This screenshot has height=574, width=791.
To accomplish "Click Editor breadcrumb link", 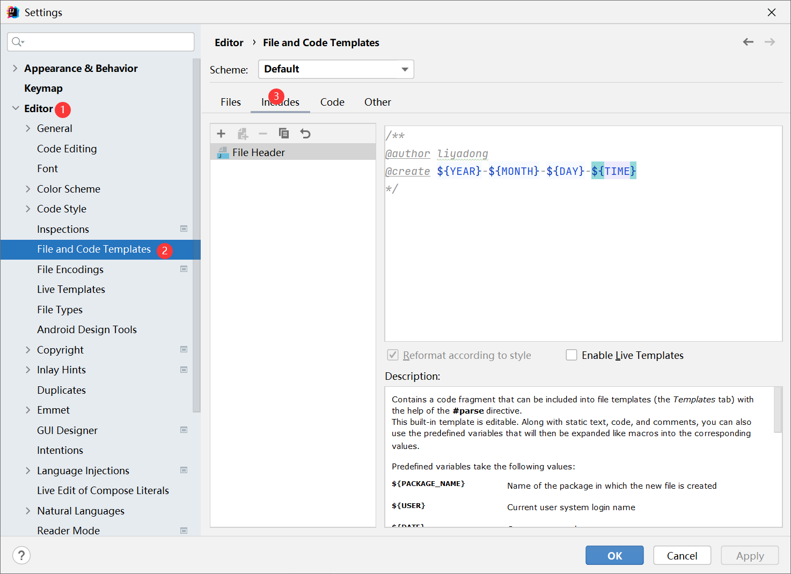I will 229,42.
